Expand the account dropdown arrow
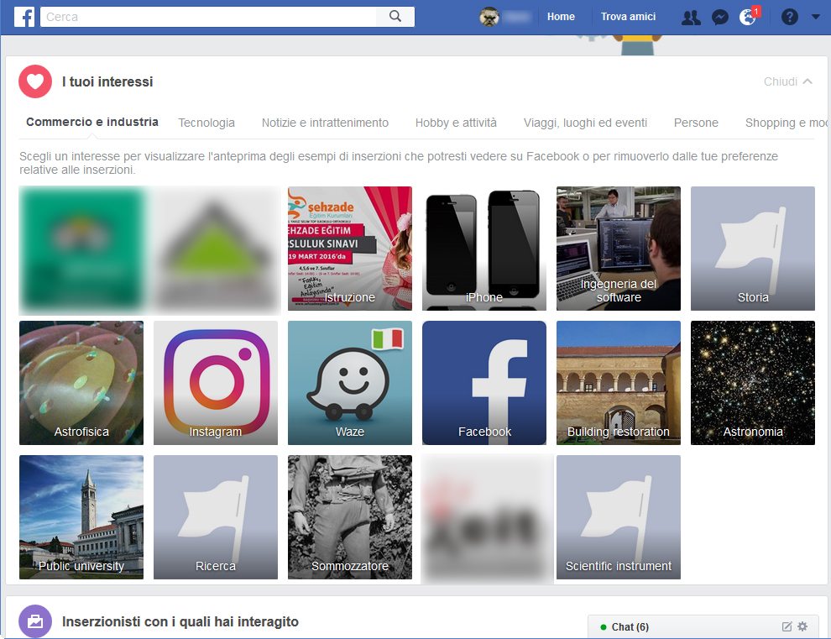Screen dimensions: 831x639 [x=815, y=17]
